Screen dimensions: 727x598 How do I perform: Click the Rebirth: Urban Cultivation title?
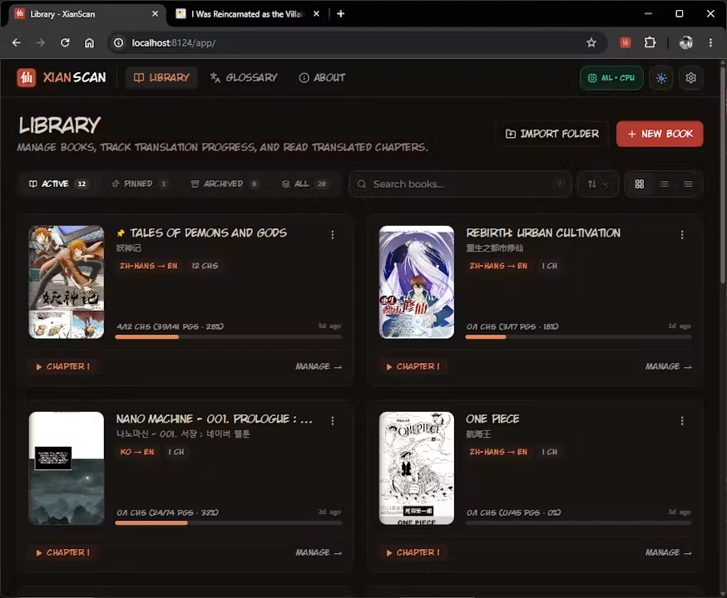(543, 233)
